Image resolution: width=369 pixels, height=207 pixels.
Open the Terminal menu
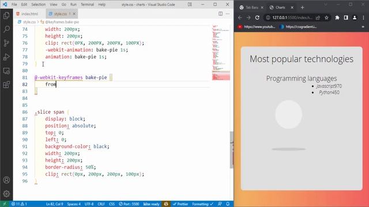point(87,5)
